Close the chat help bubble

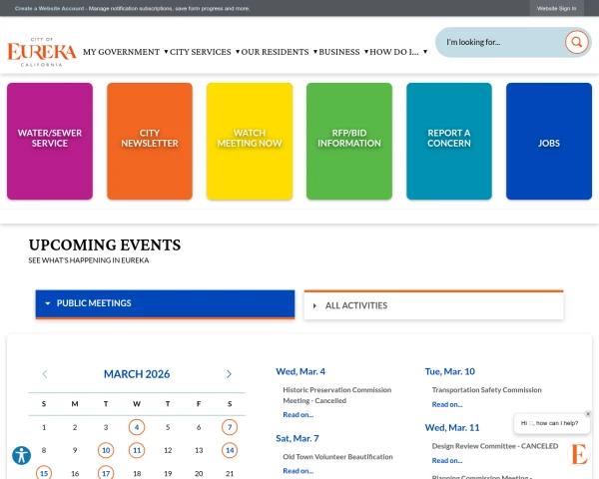click(x=588, y=413)
